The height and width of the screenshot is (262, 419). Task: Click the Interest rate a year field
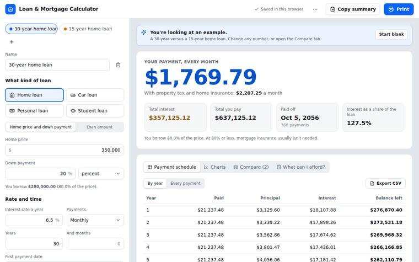pos(34,220)
